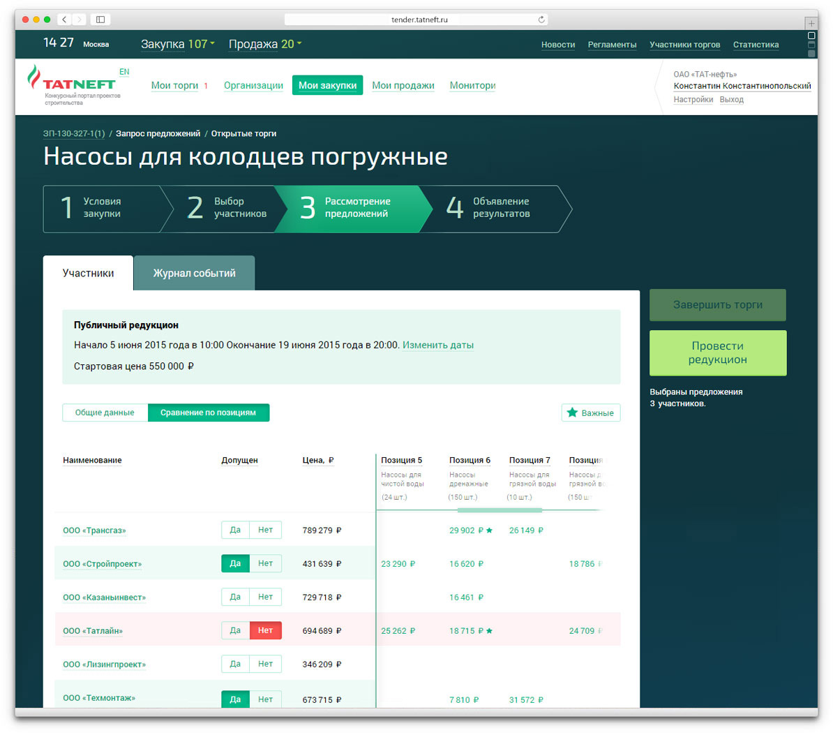
Task: Click the Изменить даты link
Action: [437, 345]
